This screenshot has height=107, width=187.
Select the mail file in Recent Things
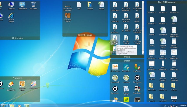[x=79, y=5]
